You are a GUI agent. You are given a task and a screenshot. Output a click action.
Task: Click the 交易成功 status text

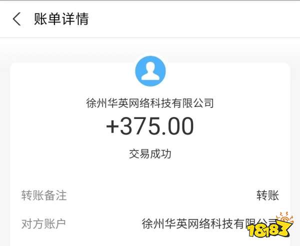coord(150,154)
